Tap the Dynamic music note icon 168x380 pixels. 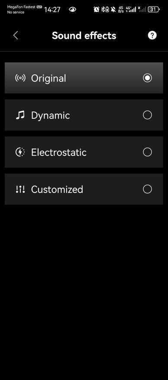20,115
